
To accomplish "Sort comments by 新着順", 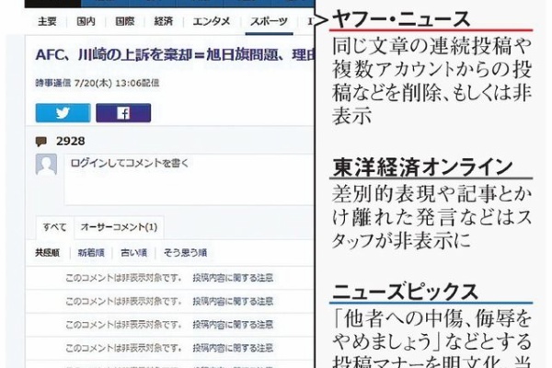I will click(x=90, y=251).
